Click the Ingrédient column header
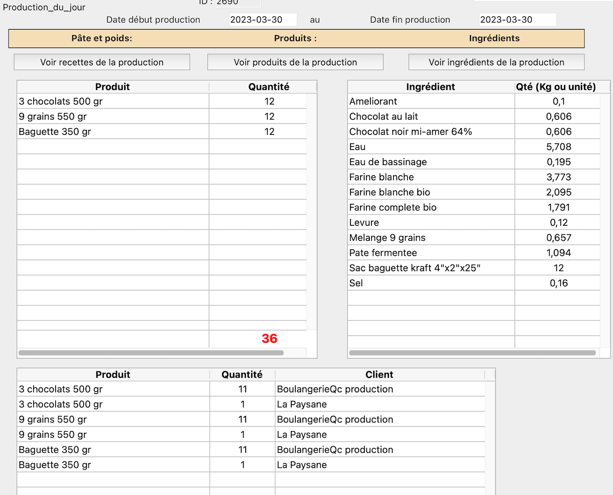Image resolution: width=613 pixels, height=495 pixels. [x=431, y=87]
